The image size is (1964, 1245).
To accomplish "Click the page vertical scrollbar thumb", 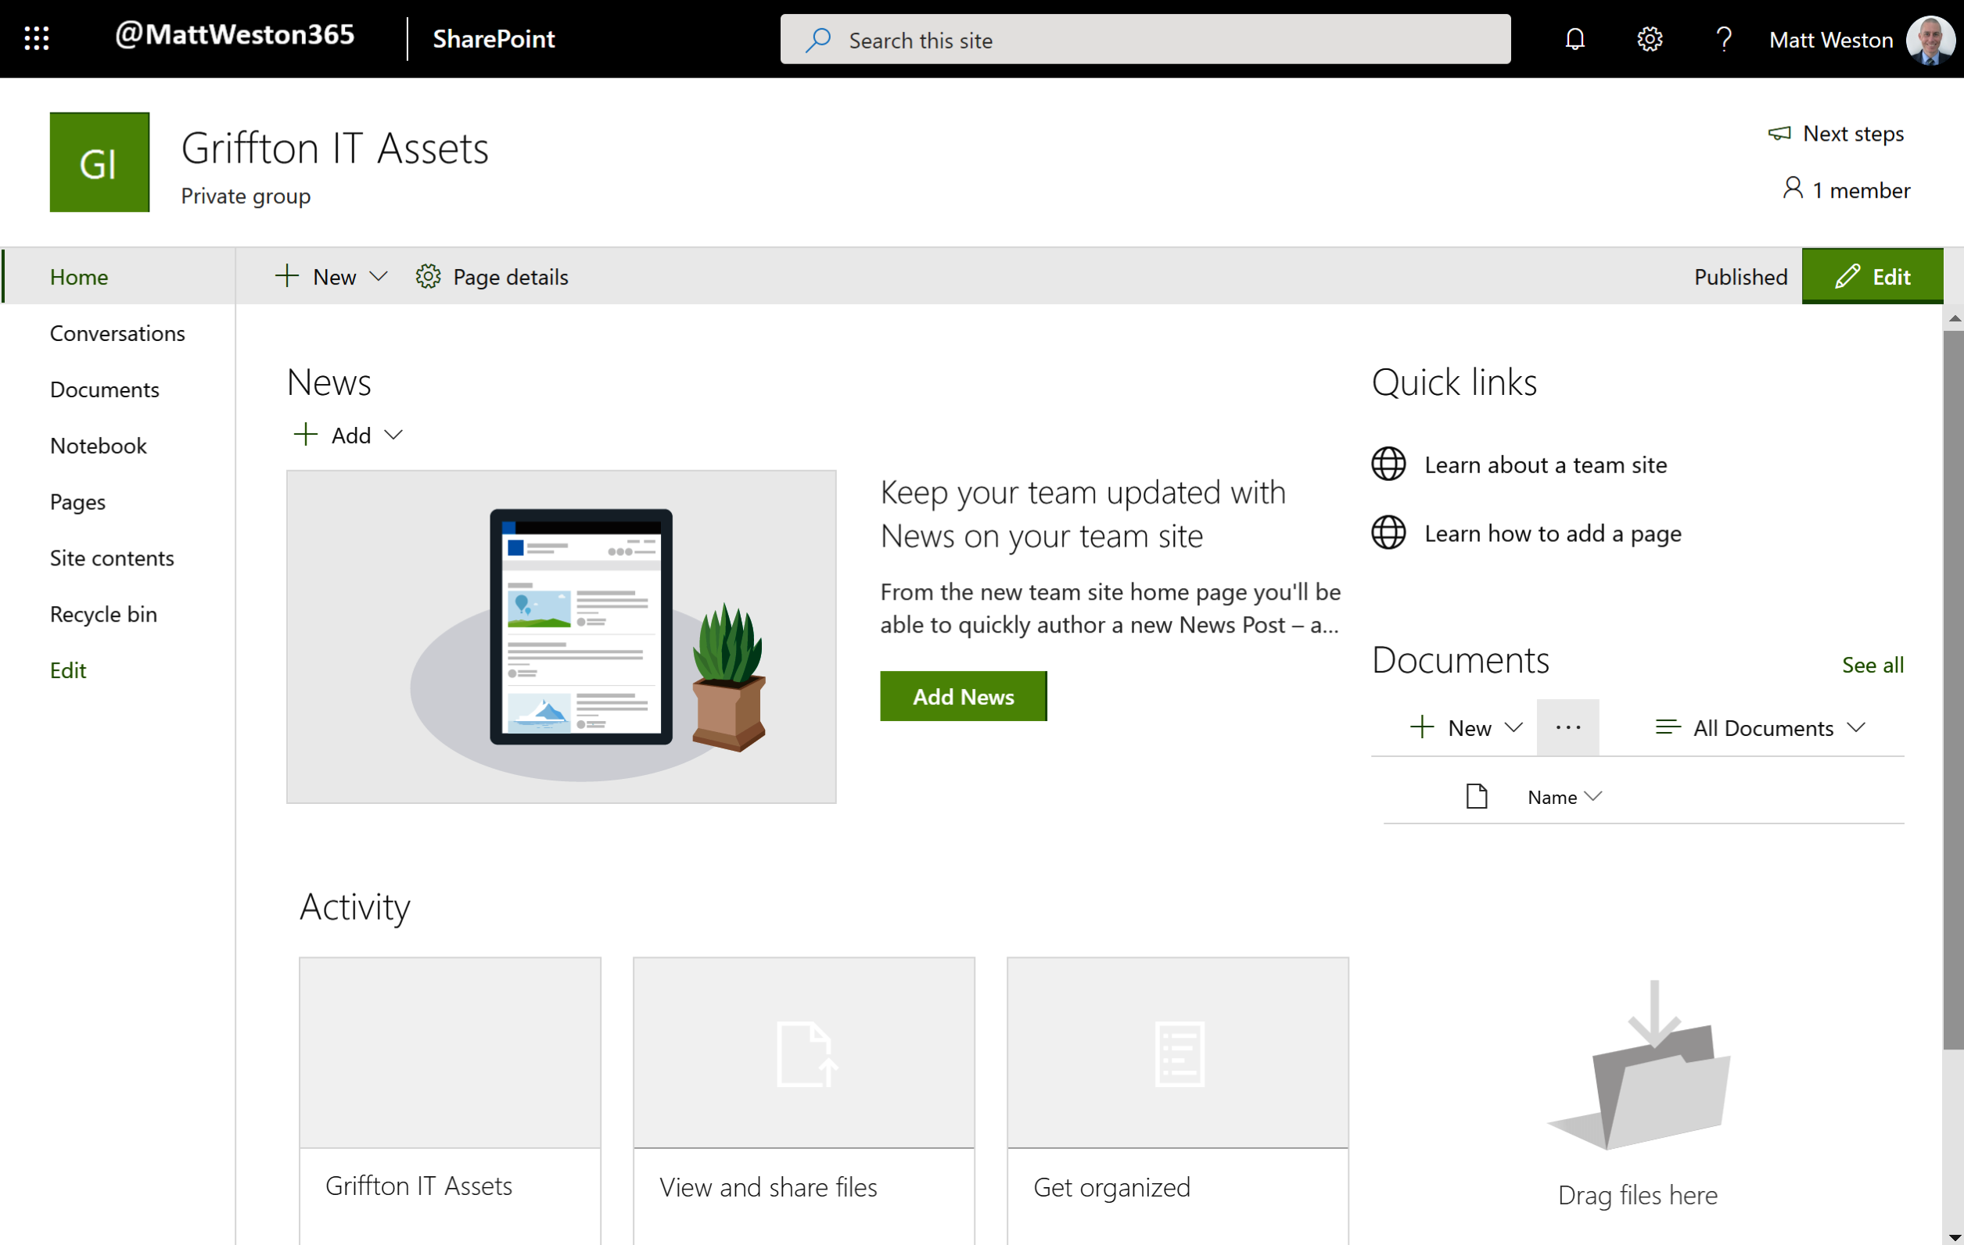I will [1952, 689].
